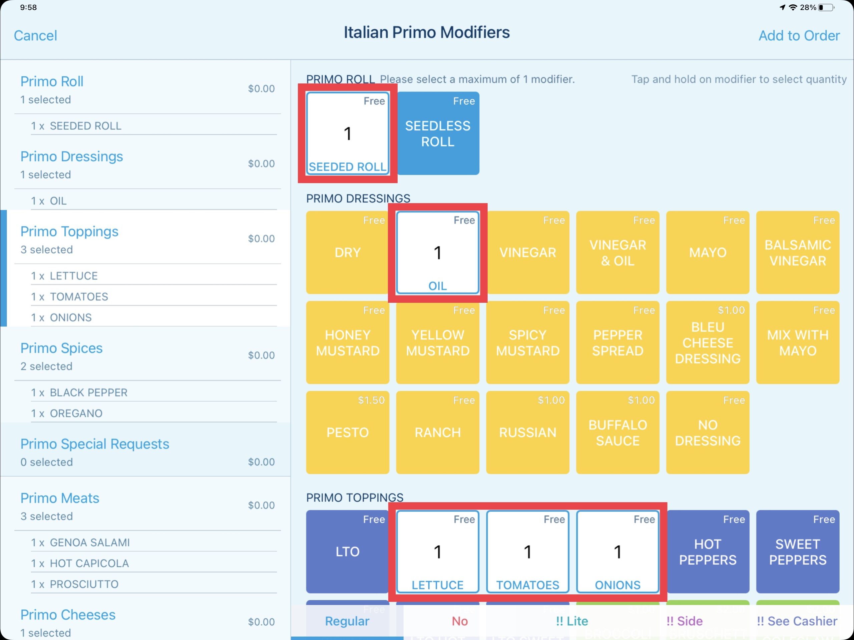Open the Primo Cheeses section in sidebar

pos(147,622)
